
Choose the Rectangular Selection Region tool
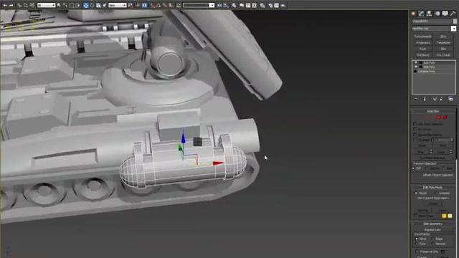pyautogui.click(x=72, y=5)
